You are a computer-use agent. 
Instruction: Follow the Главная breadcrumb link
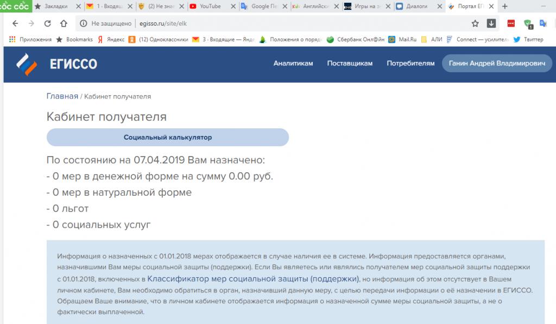tap(62, 96)
